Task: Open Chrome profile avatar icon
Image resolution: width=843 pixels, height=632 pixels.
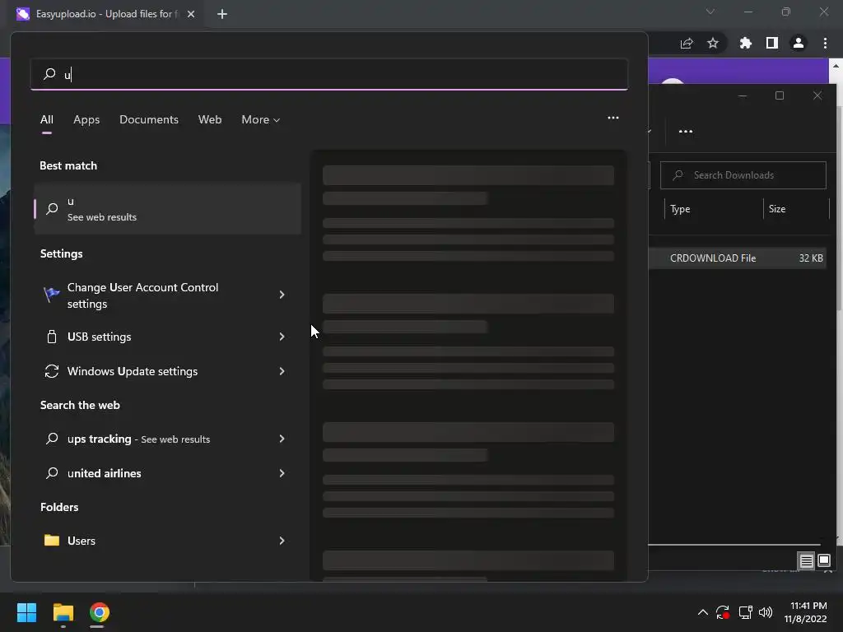Action: pos(799,43)
